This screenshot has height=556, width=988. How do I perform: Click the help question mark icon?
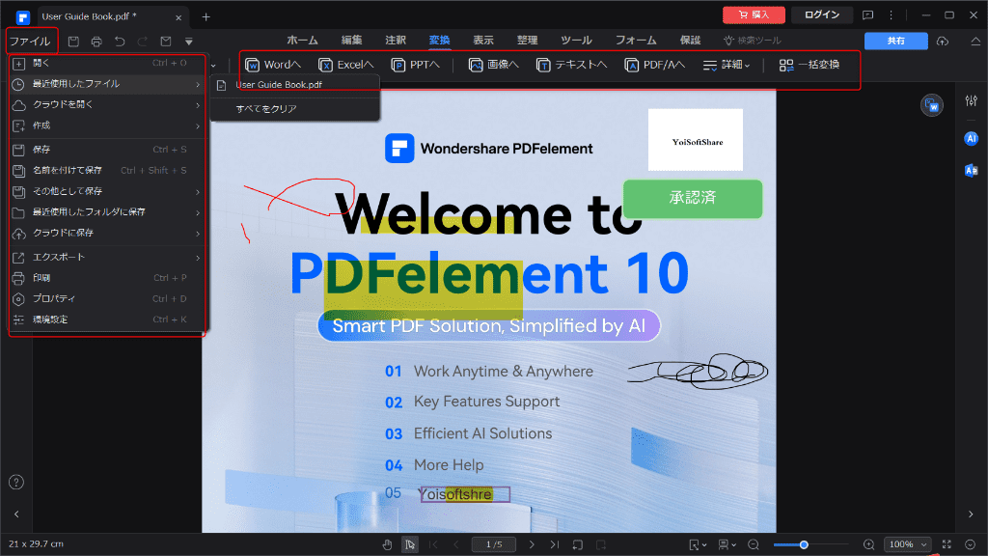tap(16, 483)
